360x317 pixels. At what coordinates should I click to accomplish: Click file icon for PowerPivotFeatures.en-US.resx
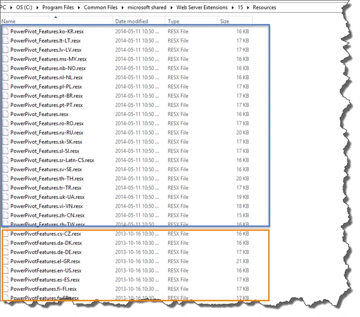pos(6,271)
